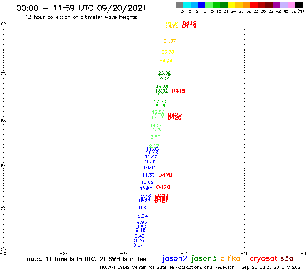Click the bright red color scale swatch

[x=254, y=5]
